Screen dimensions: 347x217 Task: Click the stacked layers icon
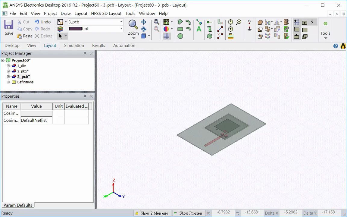[60, 29]
